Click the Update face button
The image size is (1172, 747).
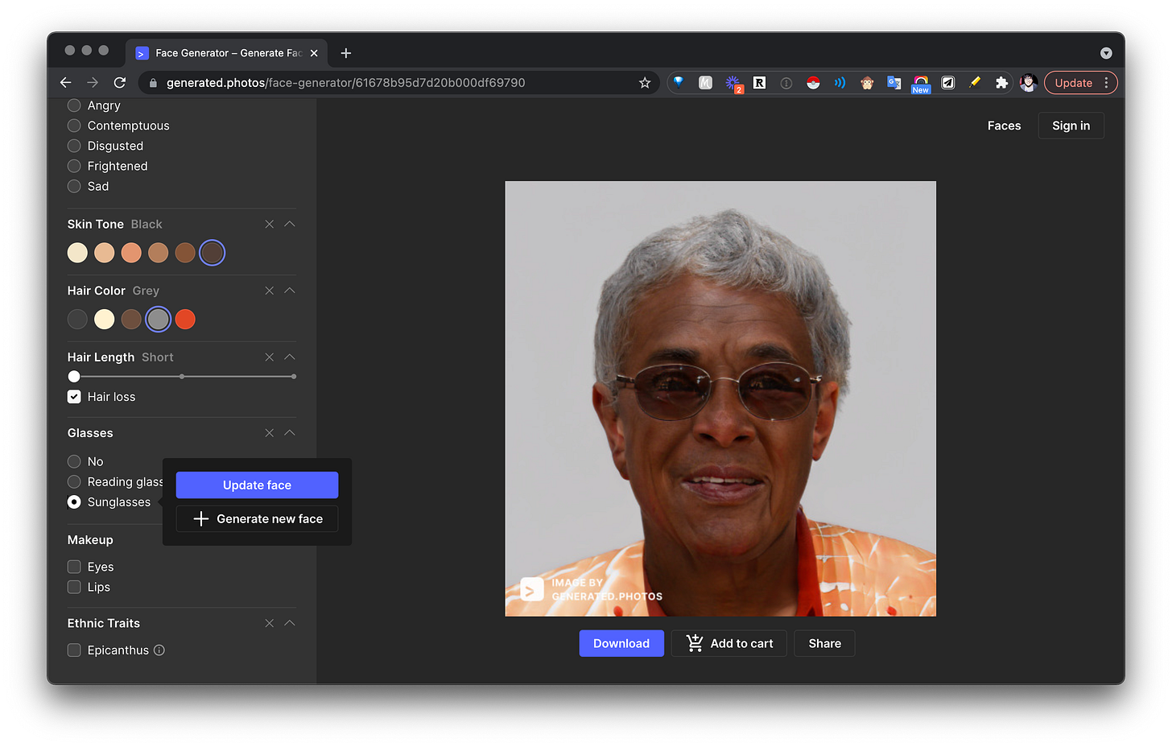point(257,485)
